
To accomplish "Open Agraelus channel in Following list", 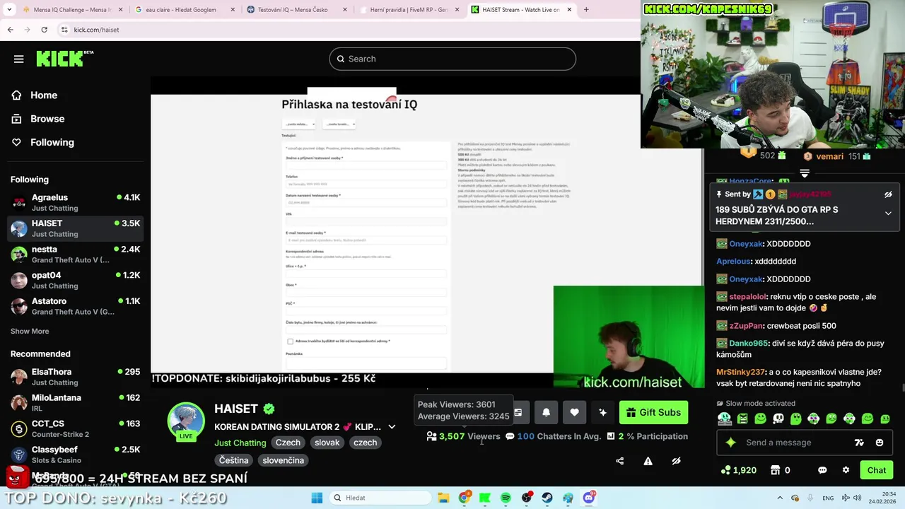I will tap(74, 202).
